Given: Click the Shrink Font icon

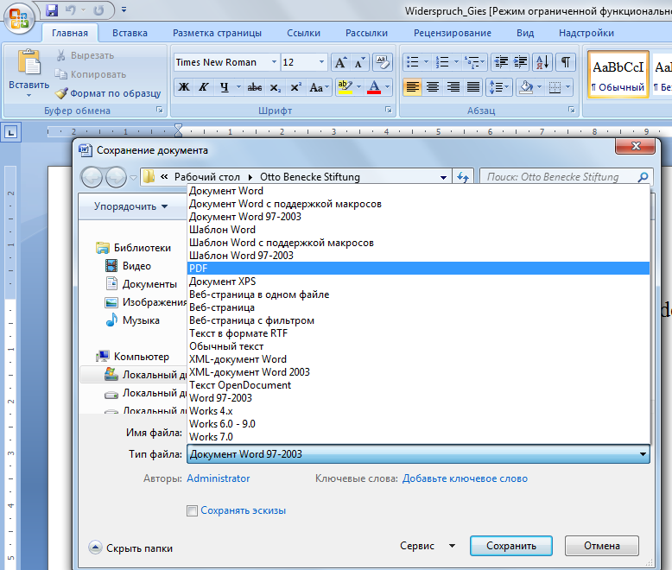Looking at the screenshot, I should click(359, 62).
